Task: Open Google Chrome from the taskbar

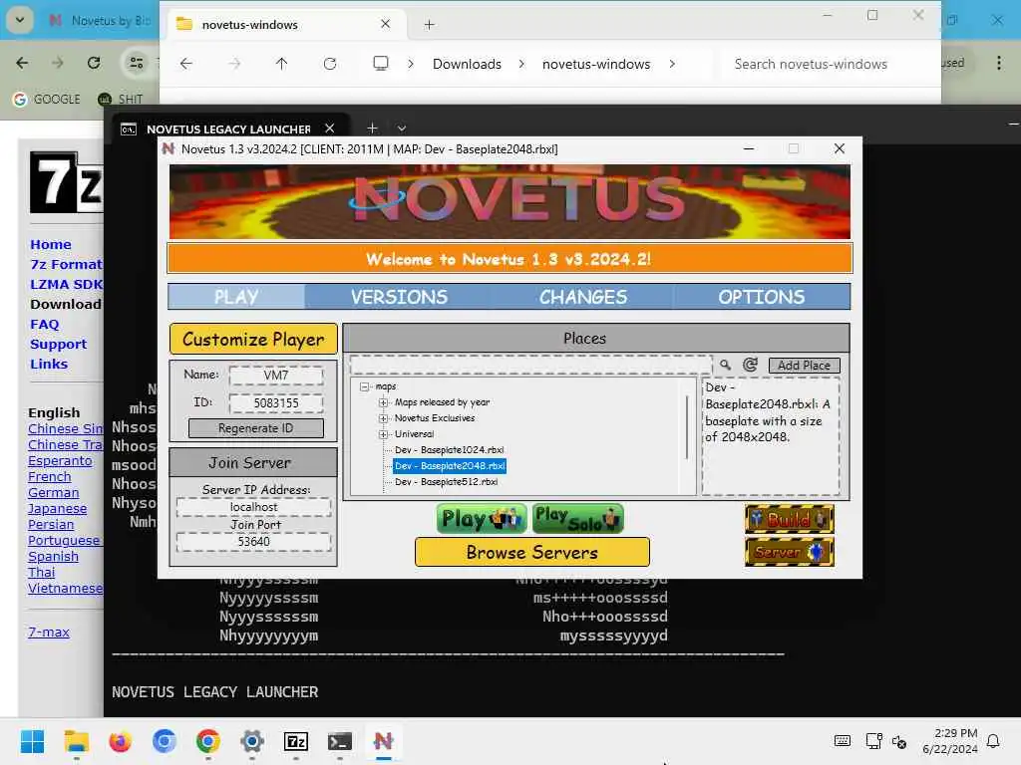Action: coord(207,741)
